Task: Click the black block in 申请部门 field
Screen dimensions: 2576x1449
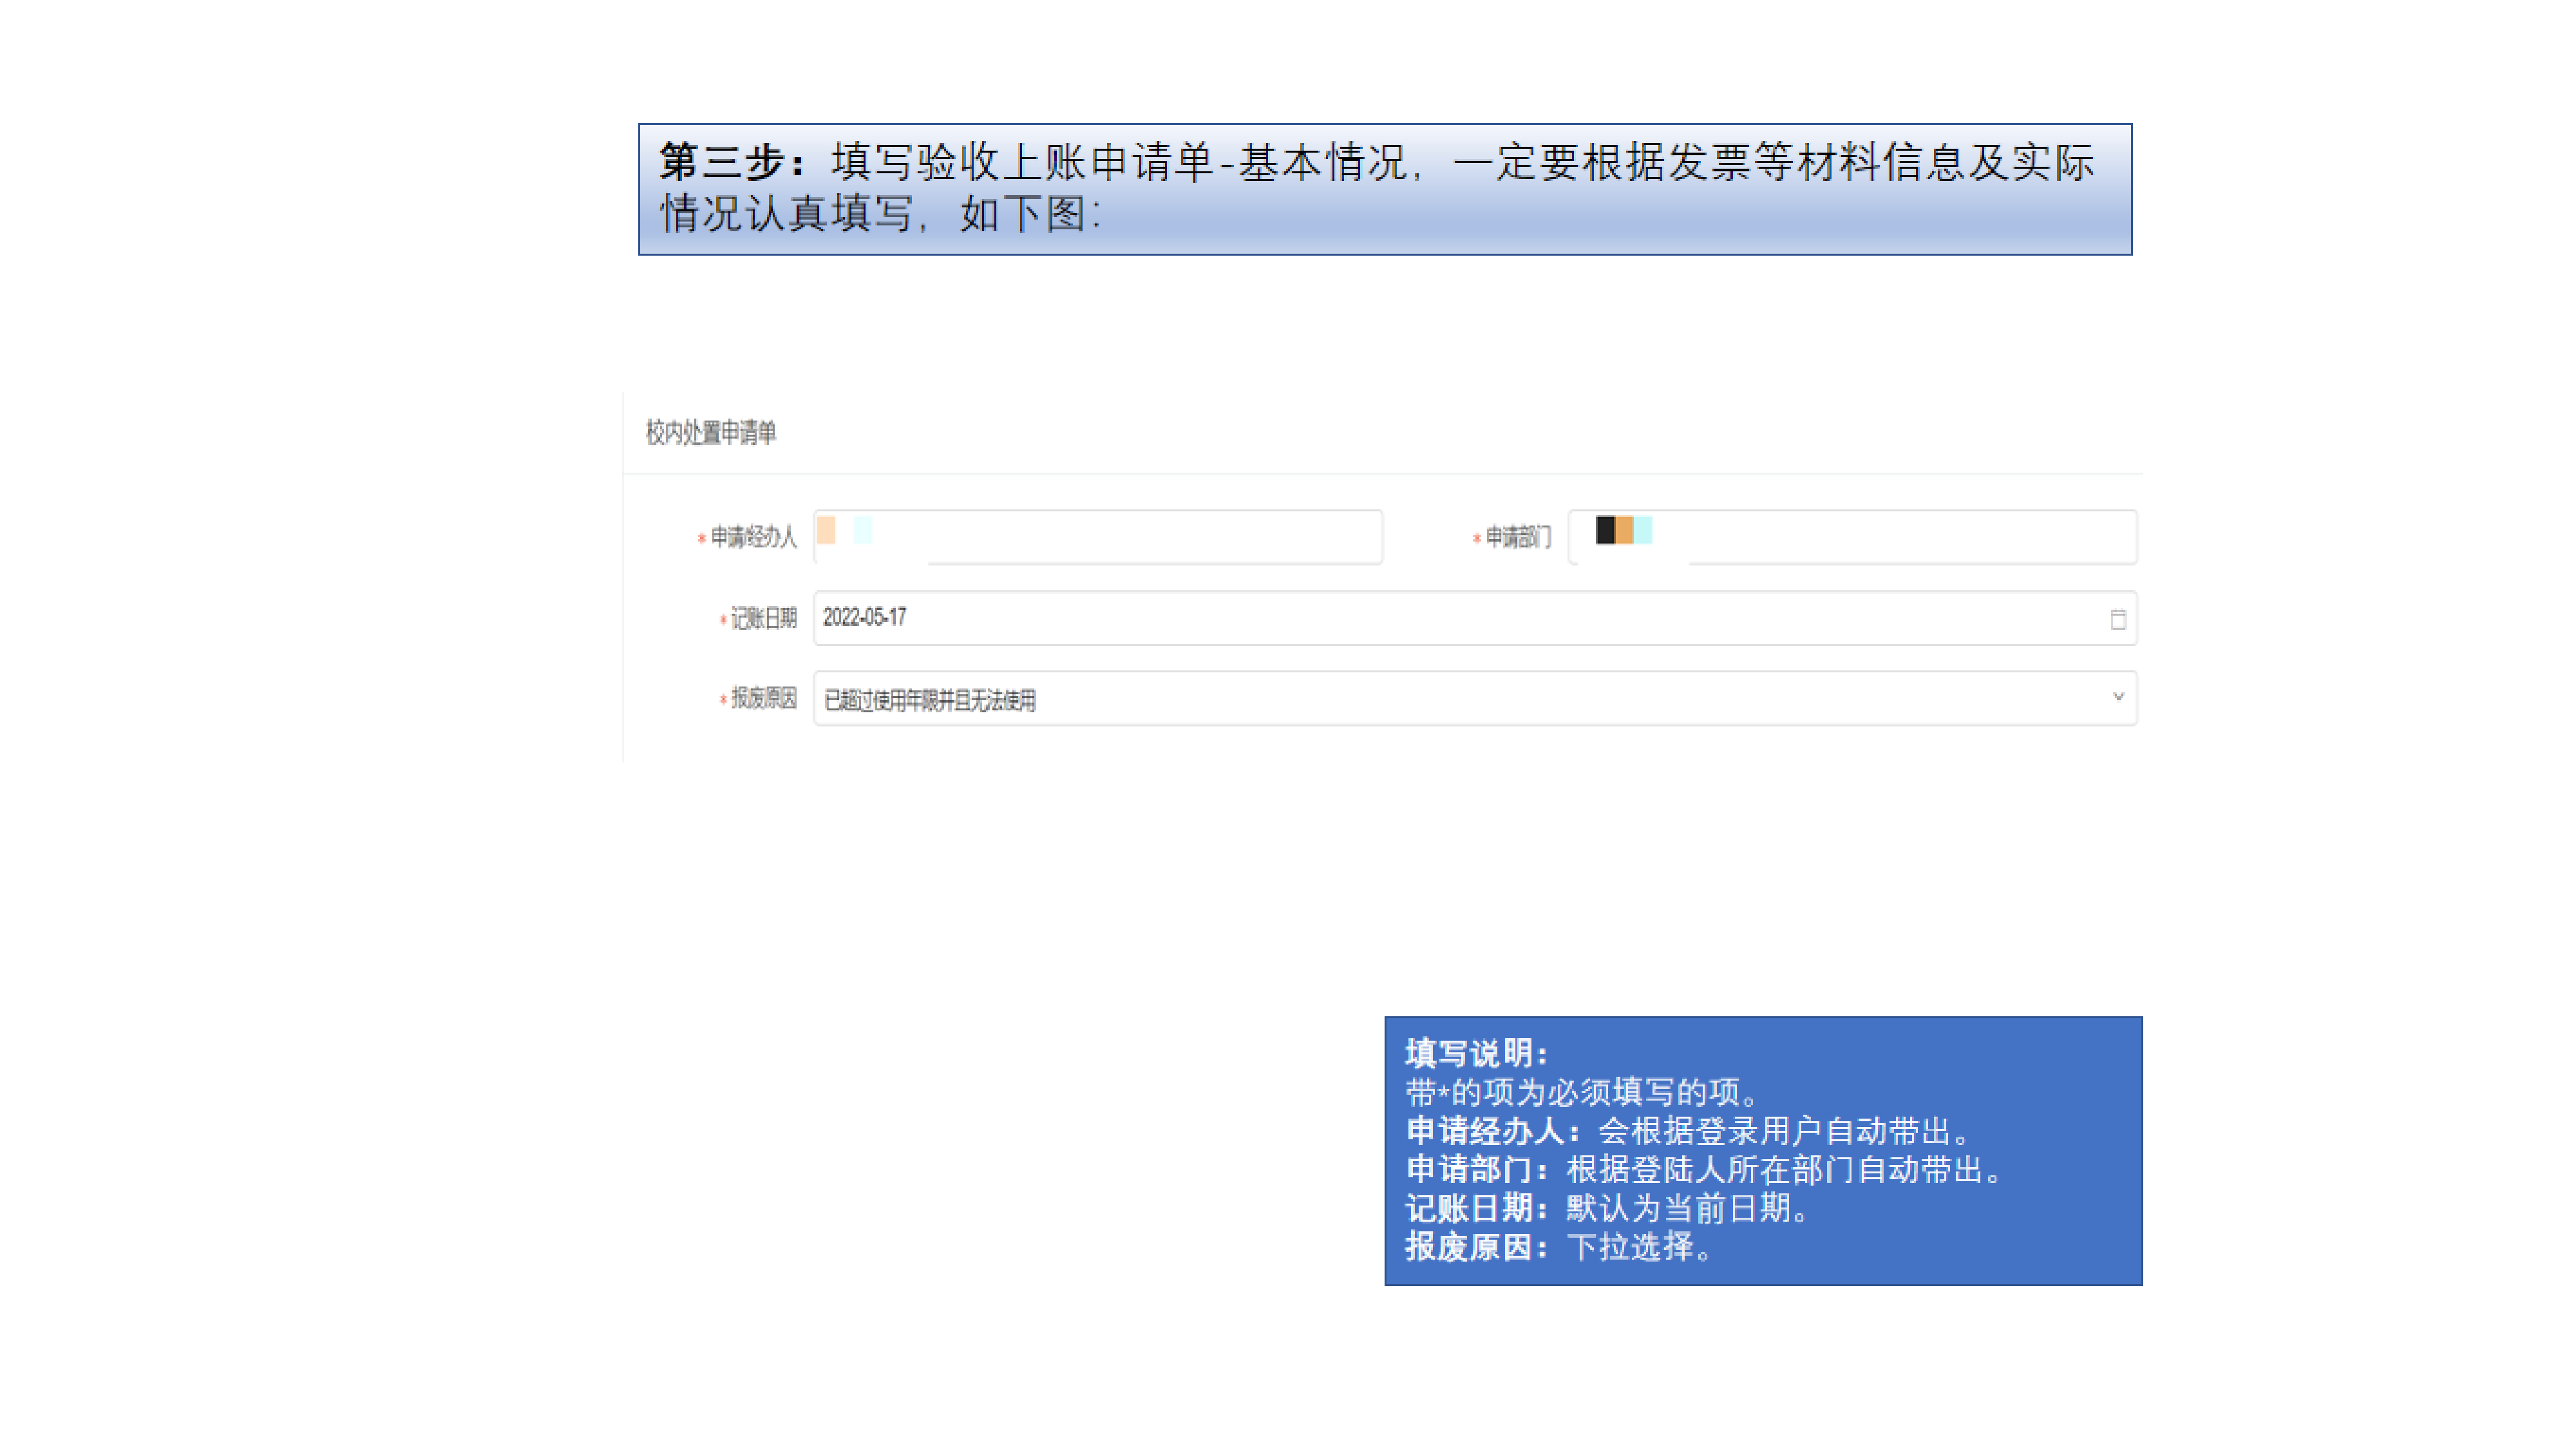Action: tap(1604, 530)
